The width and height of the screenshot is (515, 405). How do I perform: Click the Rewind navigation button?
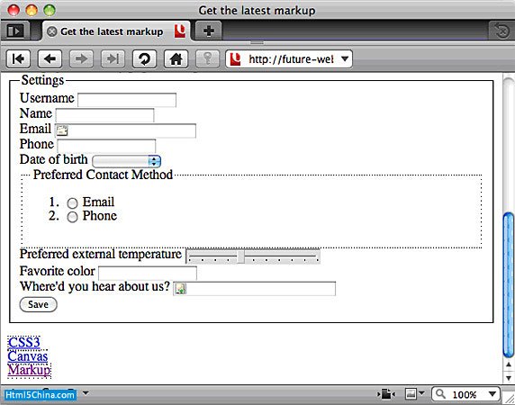click(18, 59)
